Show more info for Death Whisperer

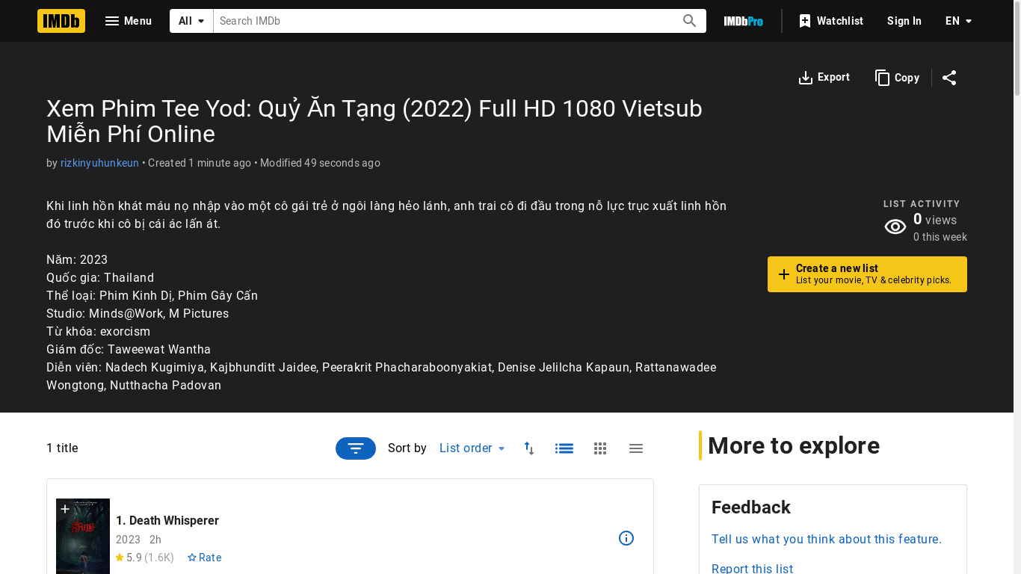(626, 538)
